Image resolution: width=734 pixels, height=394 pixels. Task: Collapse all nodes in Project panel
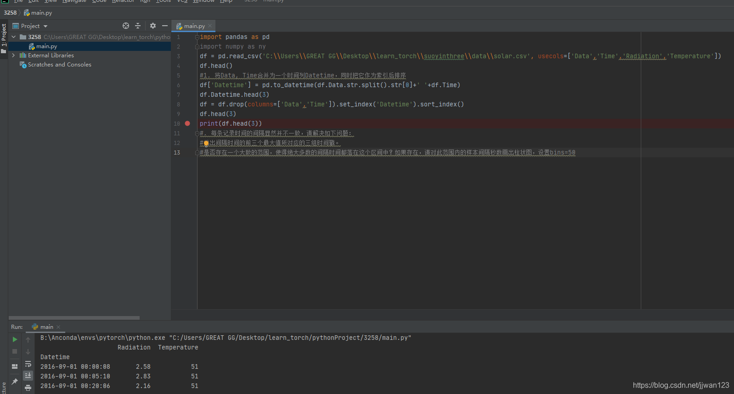pos(138,26)
